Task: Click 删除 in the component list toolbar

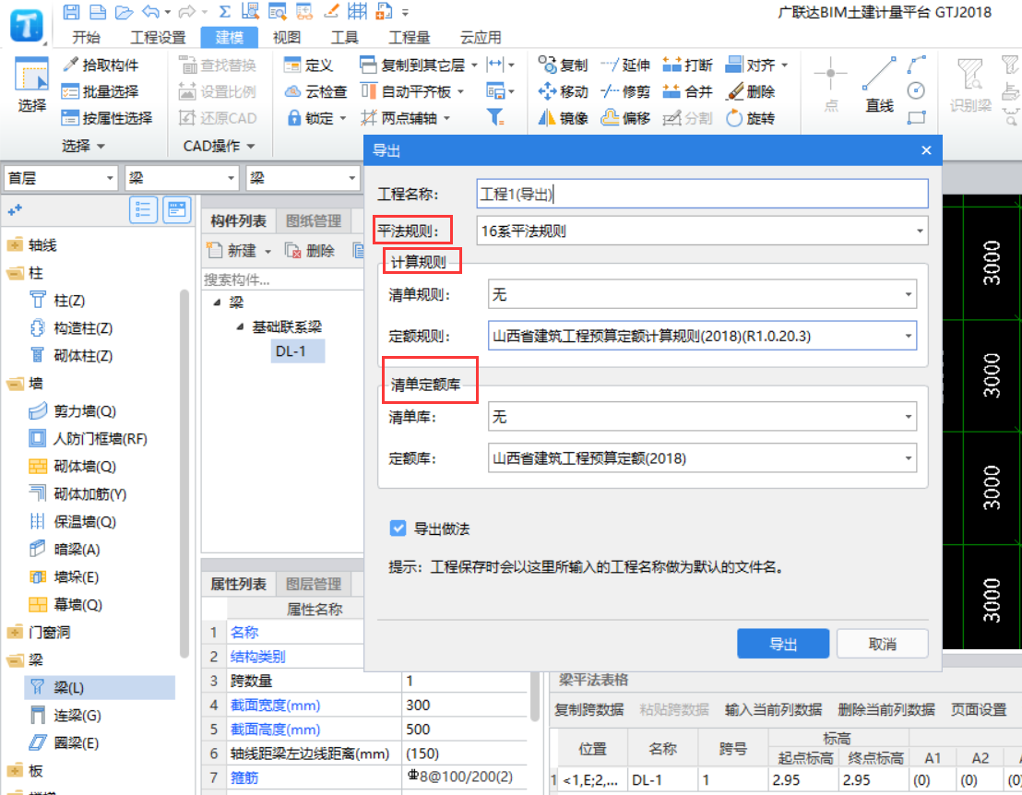Action: pos(310,250)
